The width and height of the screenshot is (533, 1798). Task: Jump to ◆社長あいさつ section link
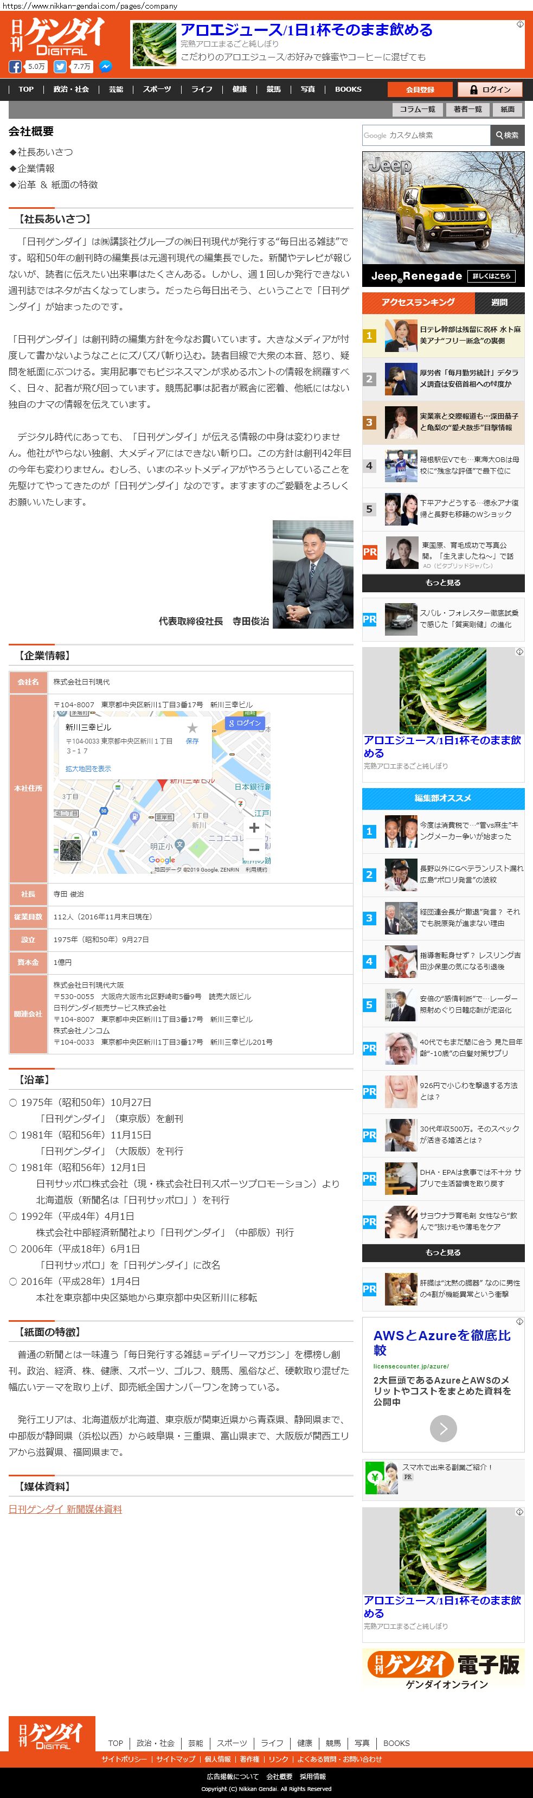[x=41, y=152]
